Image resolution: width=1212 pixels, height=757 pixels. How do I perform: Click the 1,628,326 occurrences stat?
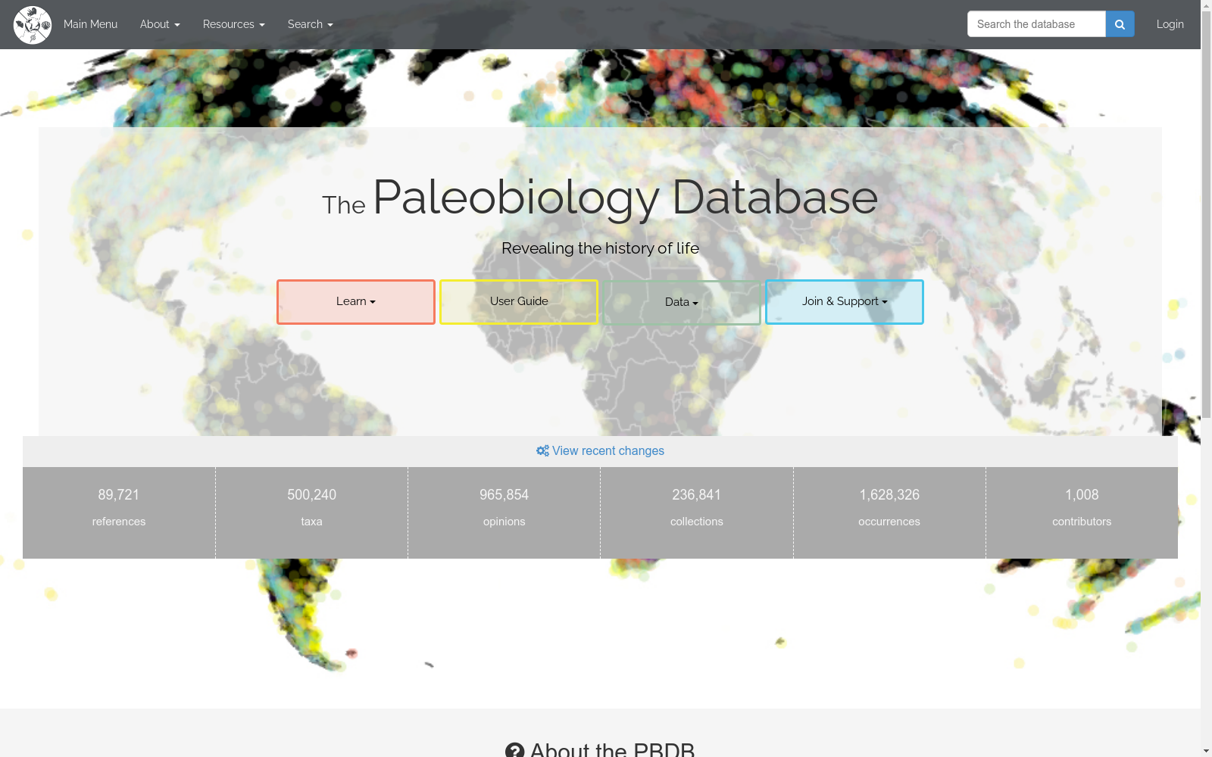click(x=889, y=512)
